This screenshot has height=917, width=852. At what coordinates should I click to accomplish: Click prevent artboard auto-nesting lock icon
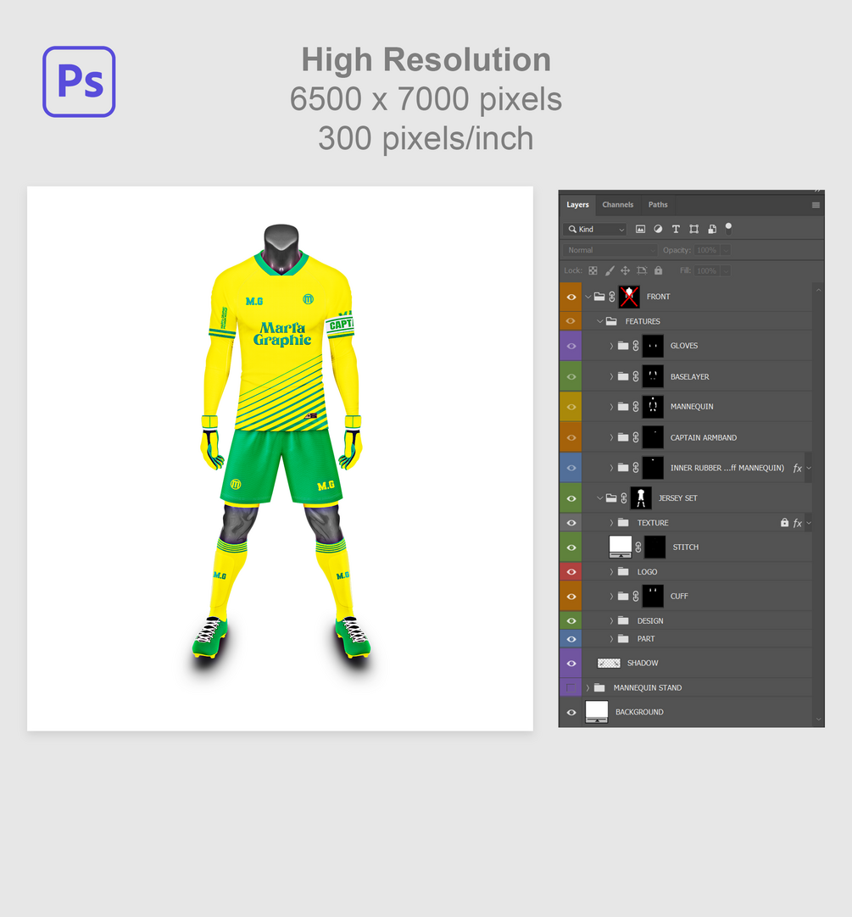click(642, 270)
